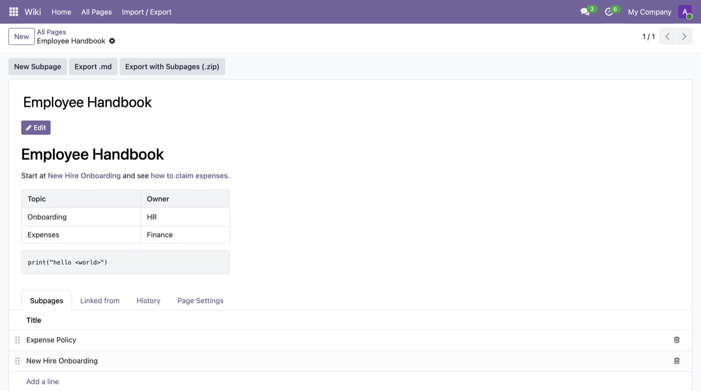The height and width of the screenshot is (391, 701).
Task: Click the Onboarding table cell
Action: tap(81, 217)
